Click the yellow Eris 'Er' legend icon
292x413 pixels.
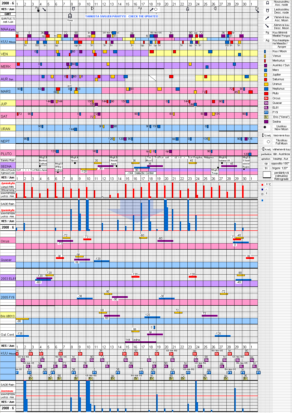(266, 117)
